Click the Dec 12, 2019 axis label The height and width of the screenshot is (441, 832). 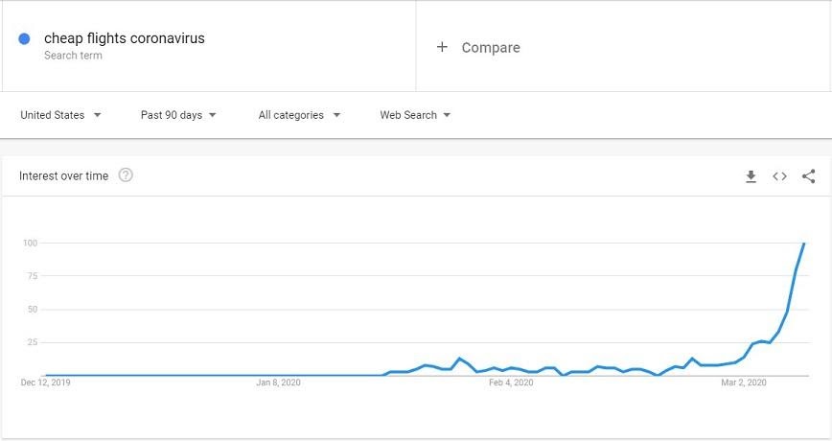click(x=46, y=383)
